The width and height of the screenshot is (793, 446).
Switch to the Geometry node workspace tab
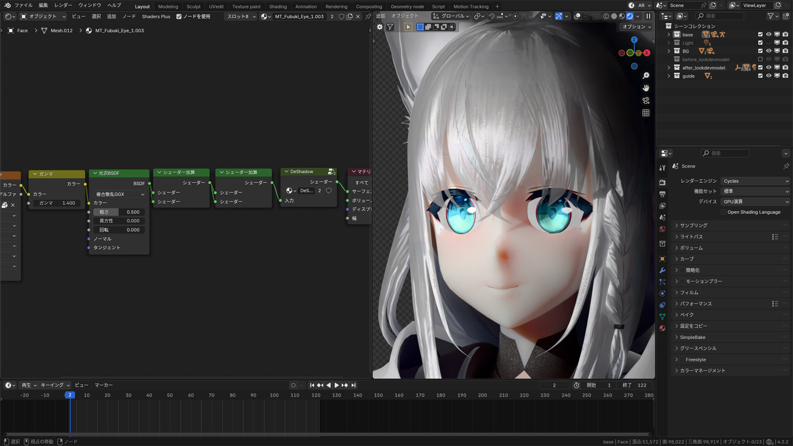click(407, 6)
